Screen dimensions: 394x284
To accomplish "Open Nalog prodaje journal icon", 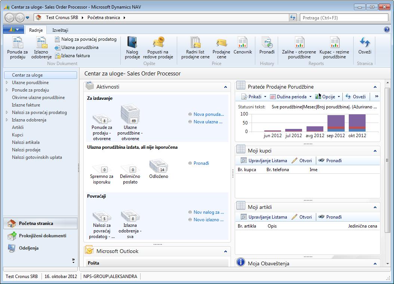I will (132, 48).
